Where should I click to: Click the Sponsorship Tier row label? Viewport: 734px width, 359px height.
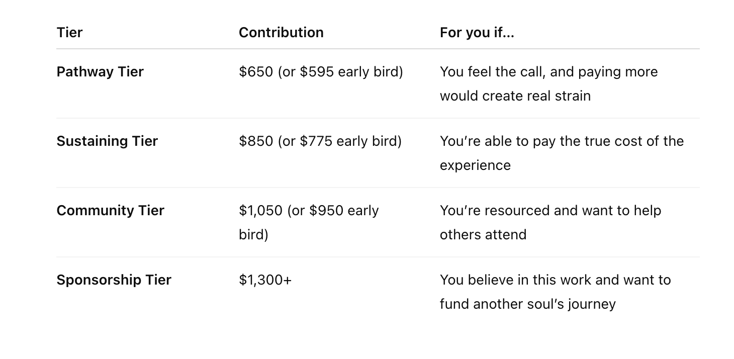click(114, 280)
